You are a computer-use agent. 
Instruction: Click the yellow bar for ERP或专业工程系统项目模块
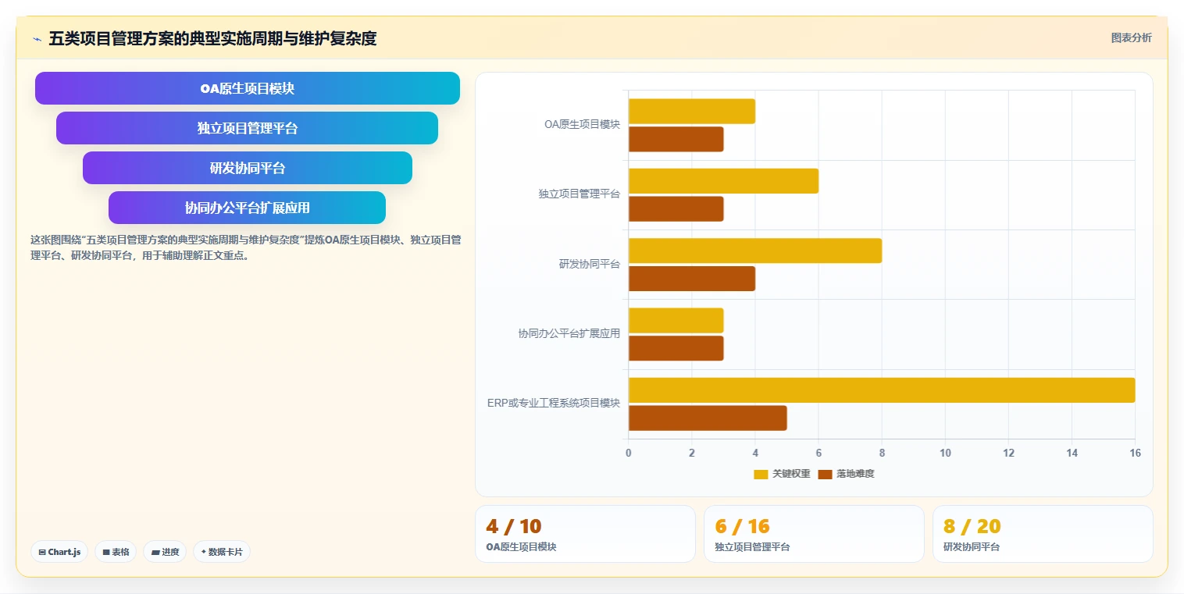coord(882,390)
